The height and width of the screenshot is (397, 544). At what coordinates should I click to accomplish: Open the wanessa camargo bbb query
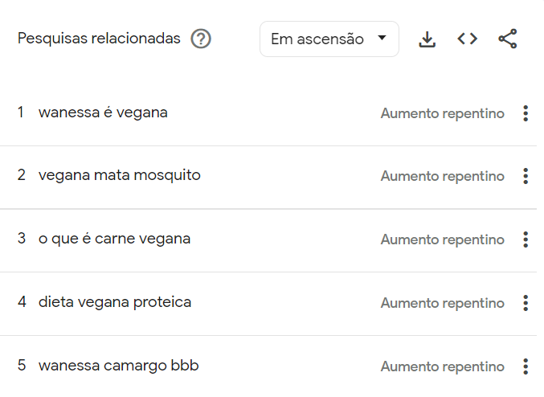(x=118, y=366)
